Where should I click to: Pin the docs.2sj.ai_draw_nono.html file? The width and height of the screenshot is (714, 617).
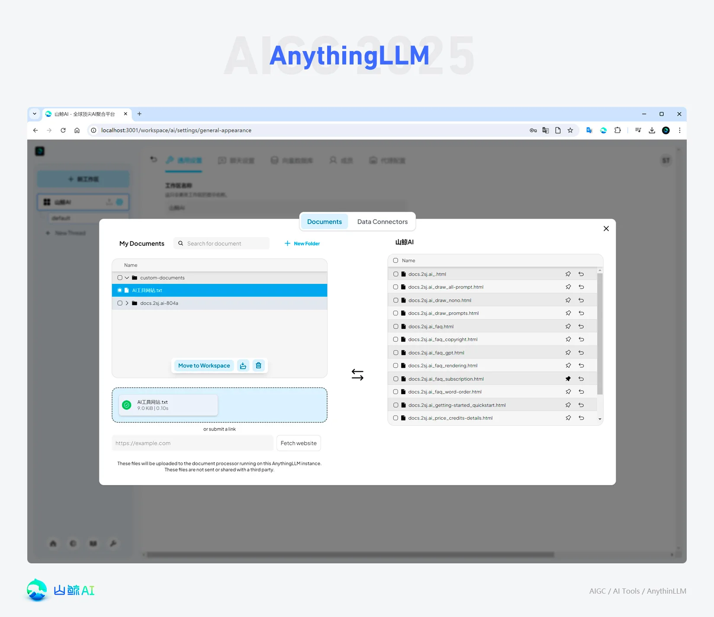tap(568, 300)
